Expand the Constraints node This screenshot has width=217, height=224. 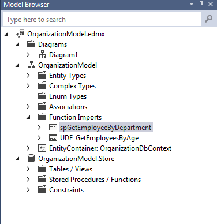click(x=28, y=190)
